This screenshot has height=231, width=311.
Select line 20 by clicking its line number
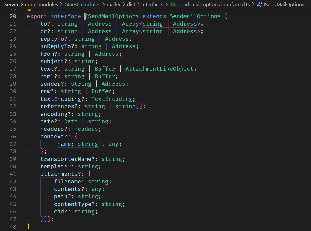[x=13, y=16]
